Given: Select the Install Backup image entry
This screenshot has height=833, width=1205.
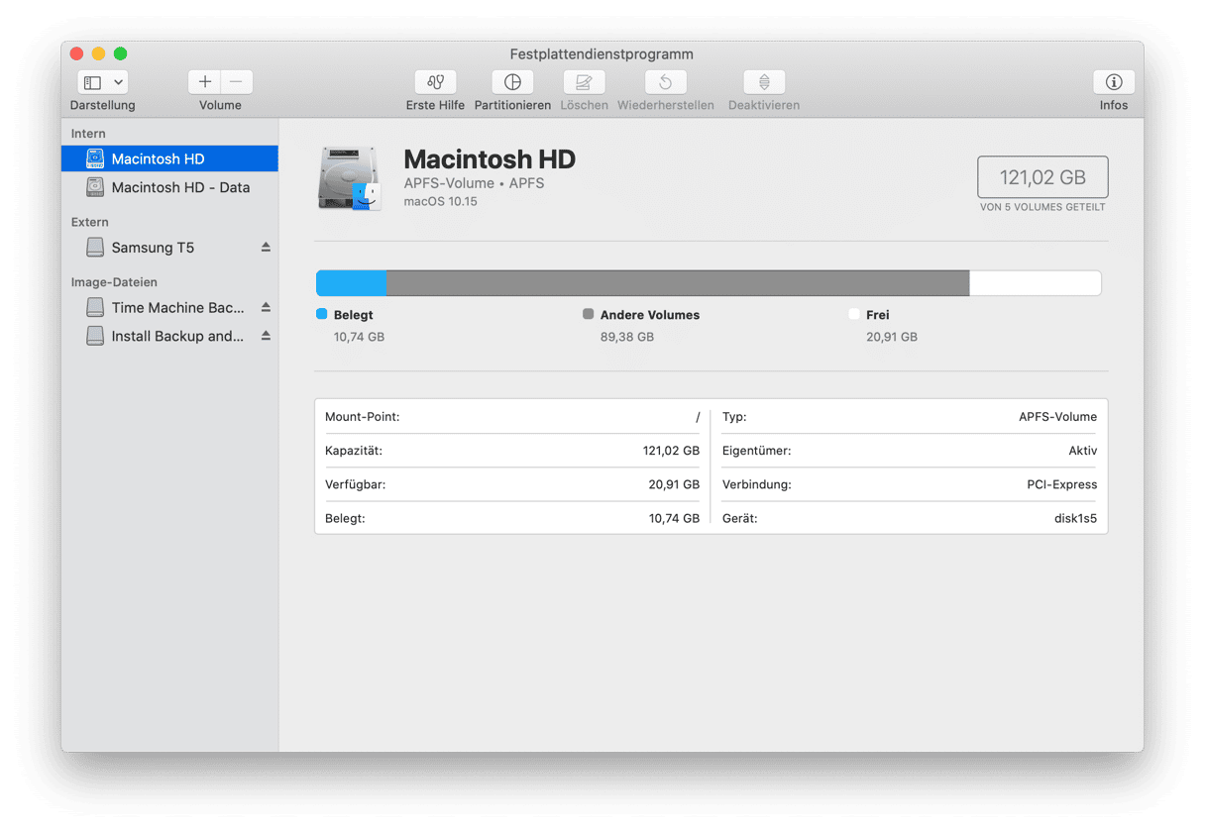Looking at the screenshot, I should (x=177, y=336).
